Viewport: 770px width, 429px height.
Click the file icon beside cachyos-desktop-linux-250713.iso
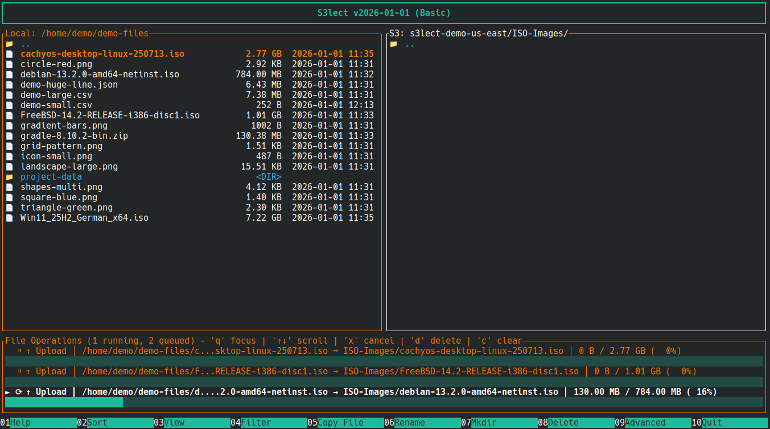[x=9, y=53]
